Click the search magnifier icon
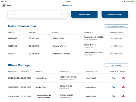Viewport: 136px width, 102px height. pos(62,15)
